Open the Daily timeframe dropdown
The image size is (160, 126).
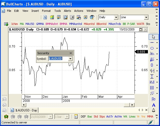116,17
